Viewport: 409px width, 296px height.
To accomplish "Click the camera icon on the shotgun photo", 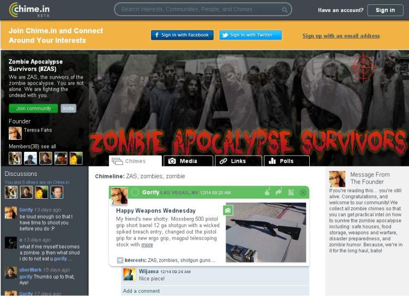I will (228, 210).
